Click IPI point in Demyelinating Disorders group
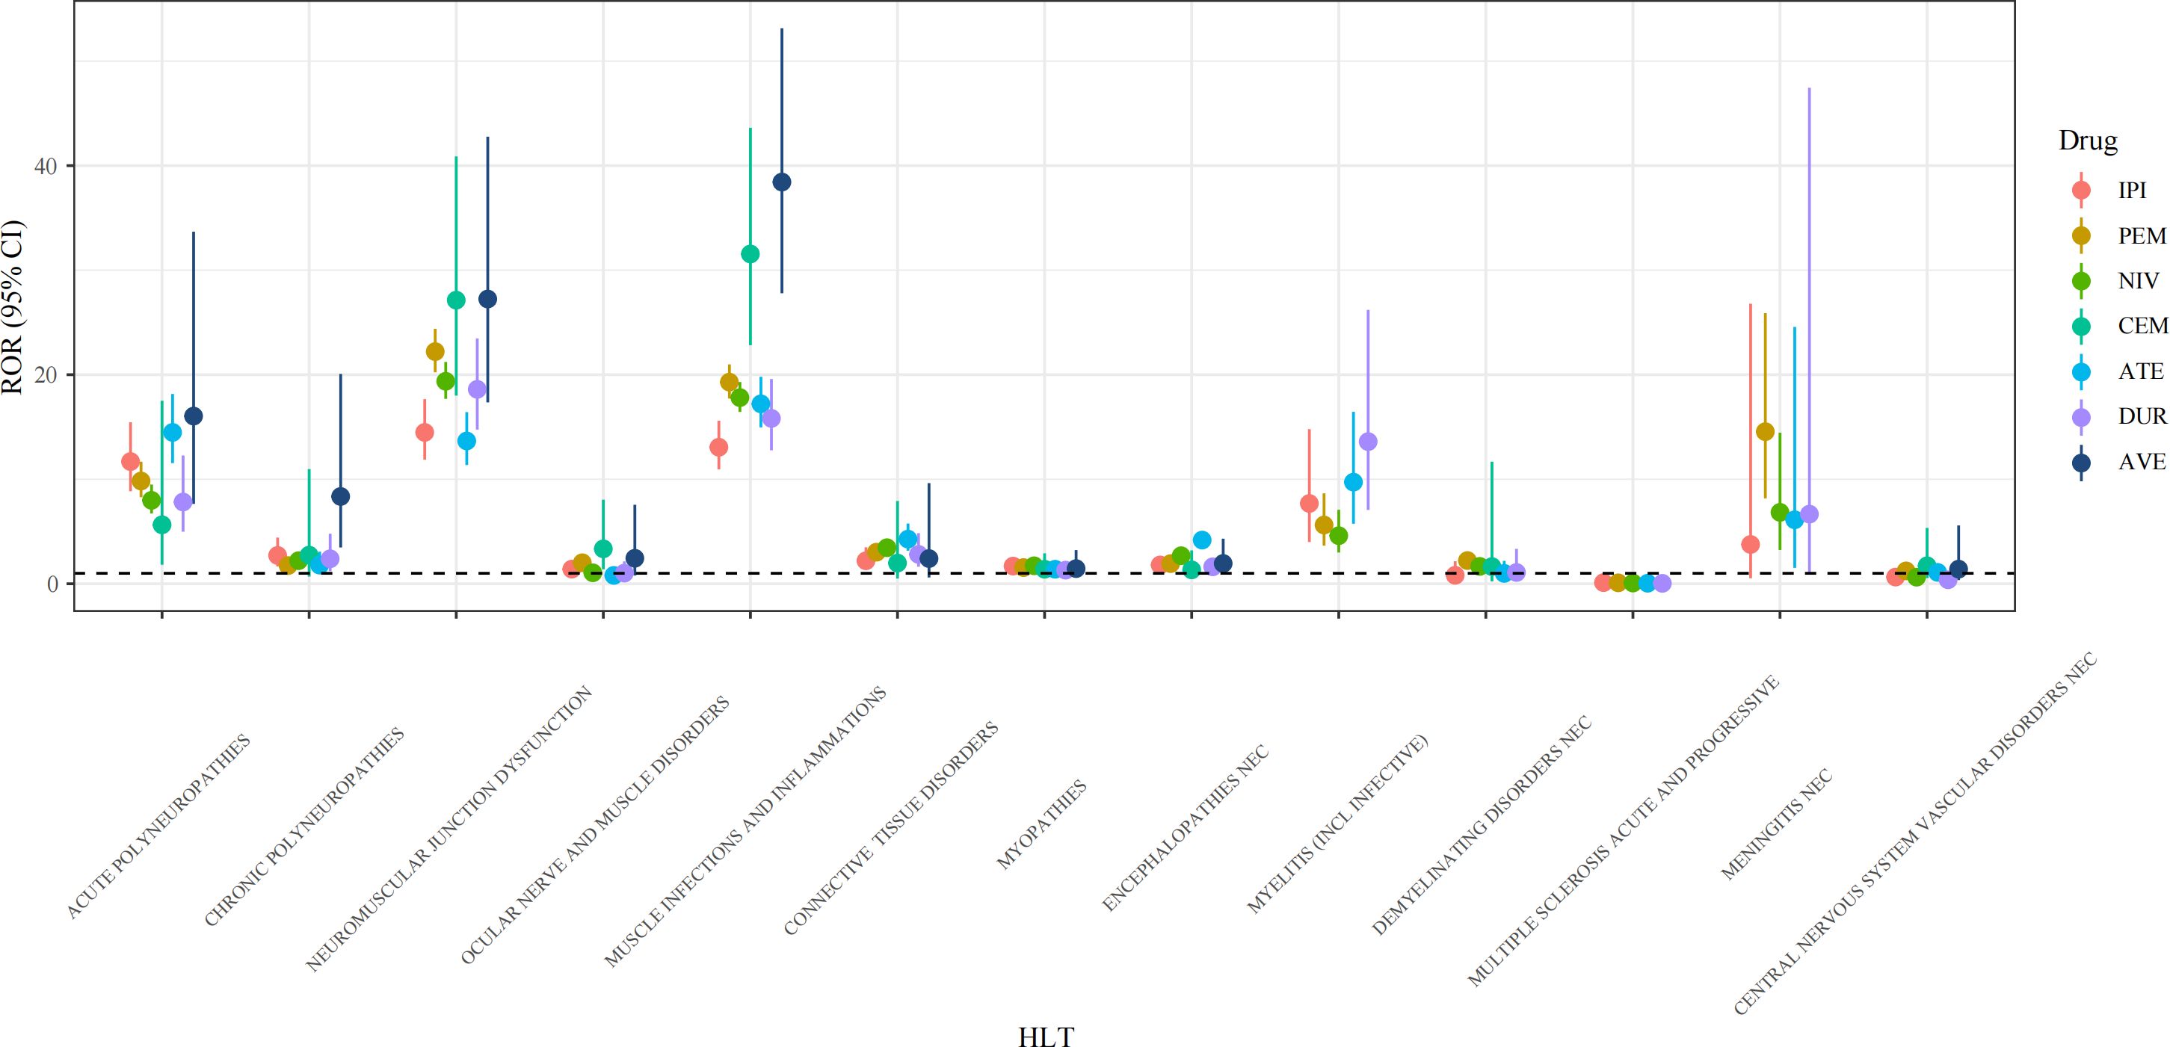This screenshot has height=1047, width=2170. pos(1455,575)
